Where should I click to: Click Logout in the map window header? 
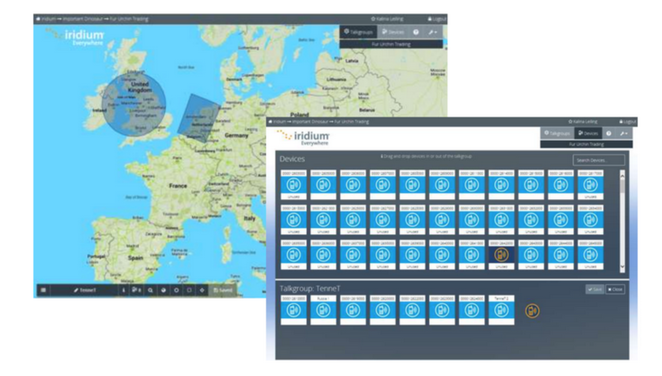437,19
